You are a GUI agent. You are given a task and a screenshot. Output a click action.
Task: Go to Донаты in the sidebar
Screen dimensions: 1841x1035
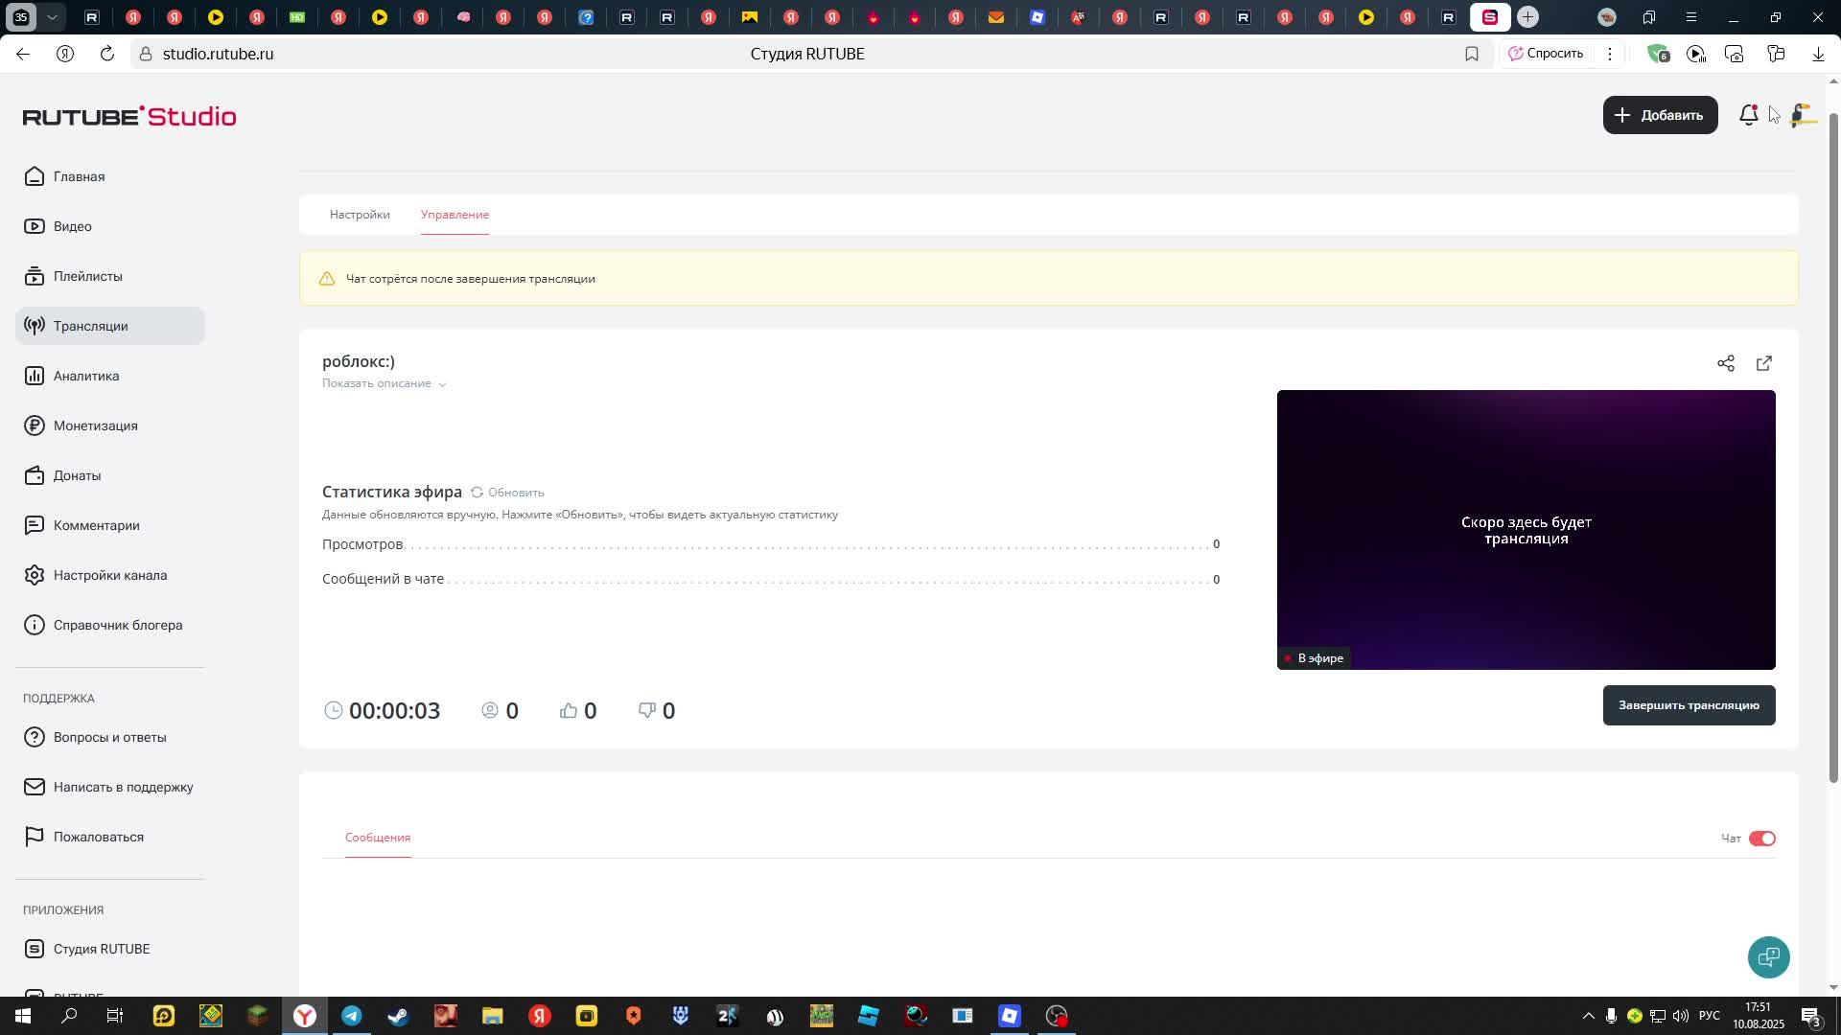(77, 475)
